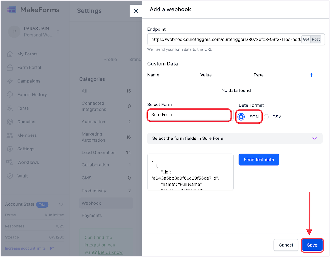Go to Workflows page

tap(28, 162)
